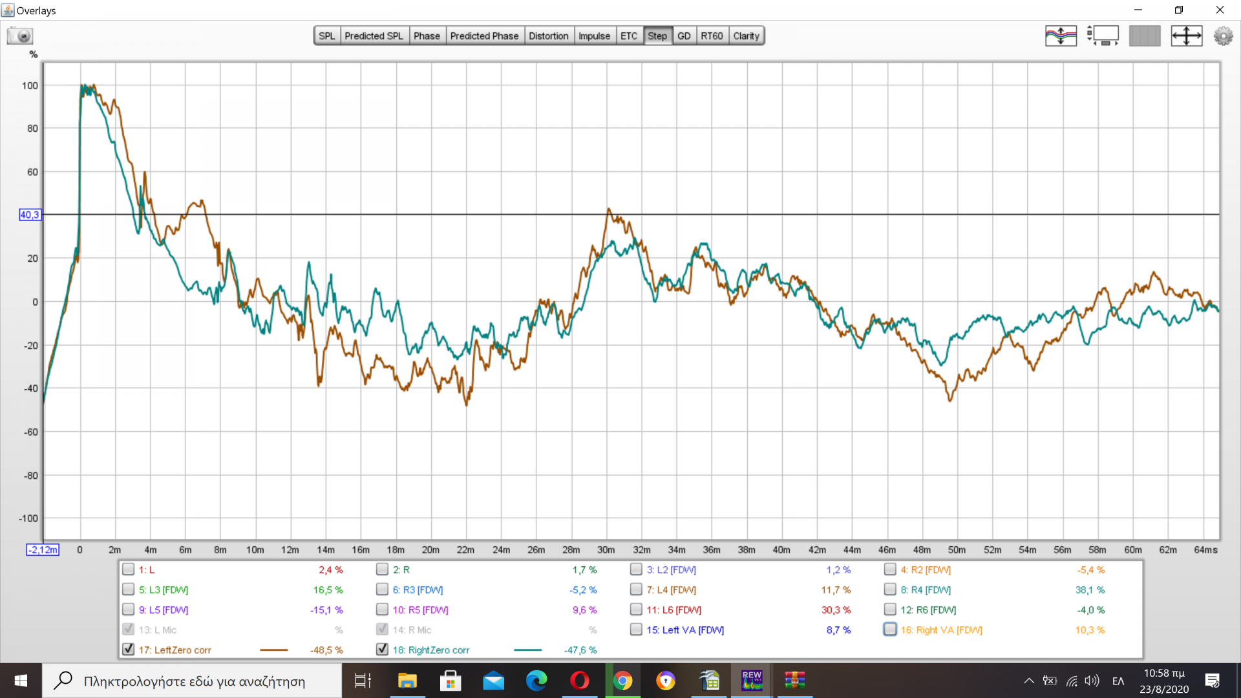Switch to REW app in taskbar
1241x698 pixels.
[x=752, y=681]
